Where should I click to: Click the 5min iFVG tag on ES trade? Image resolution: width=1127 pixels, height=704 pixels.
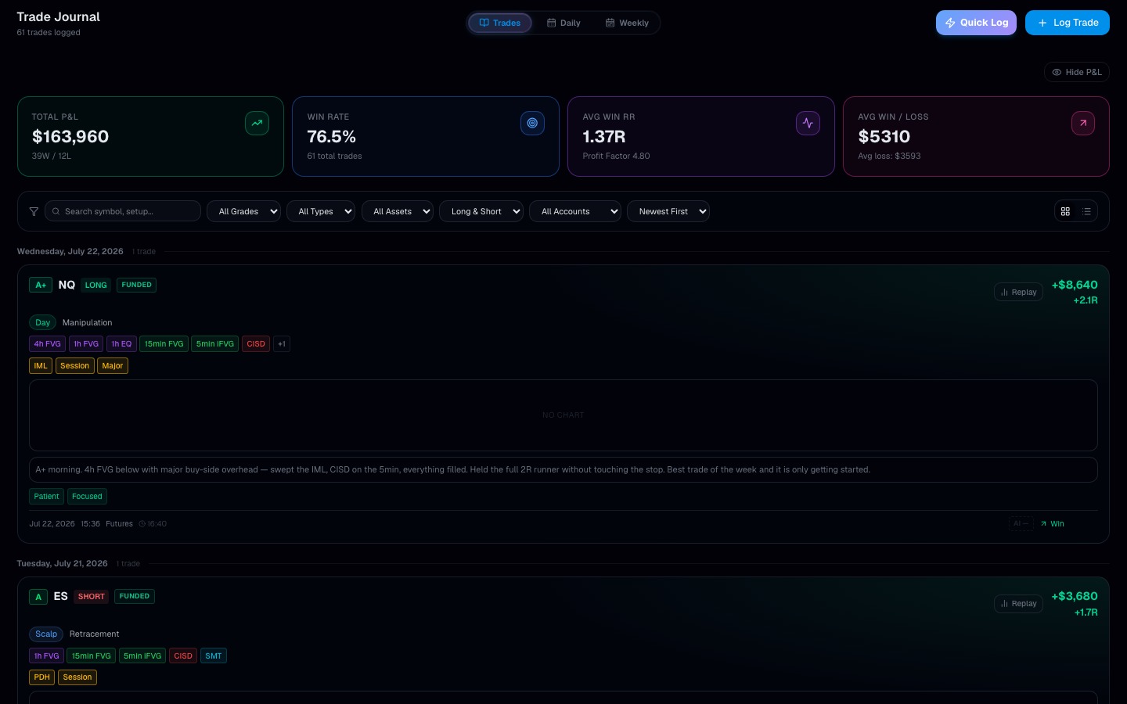(x=142, y=656)
